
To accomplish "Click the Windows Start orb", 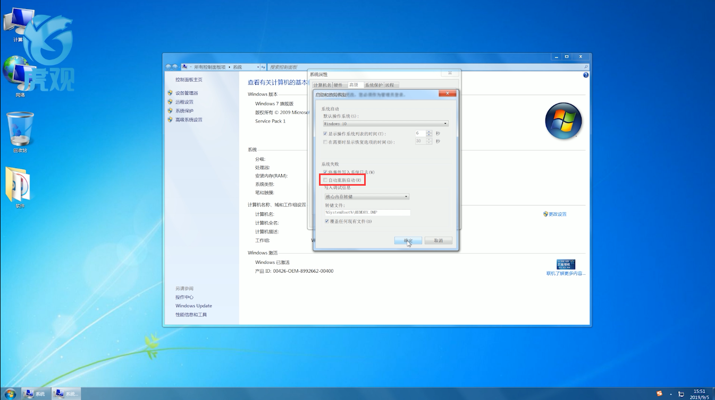I will click(10, 393).
